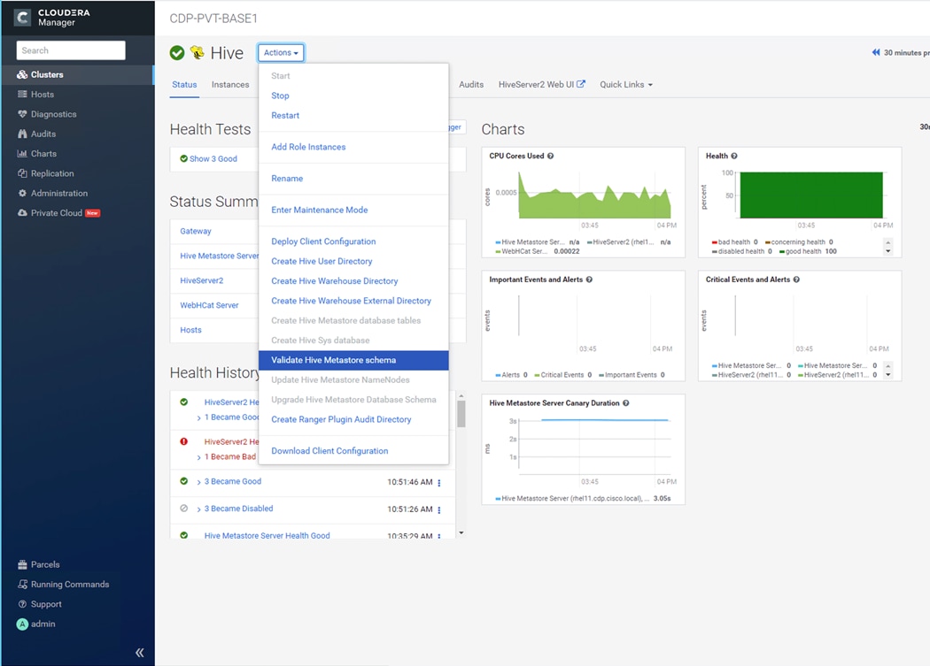
Task: Click Health History scrollbar down arrow
Action: 461,533
